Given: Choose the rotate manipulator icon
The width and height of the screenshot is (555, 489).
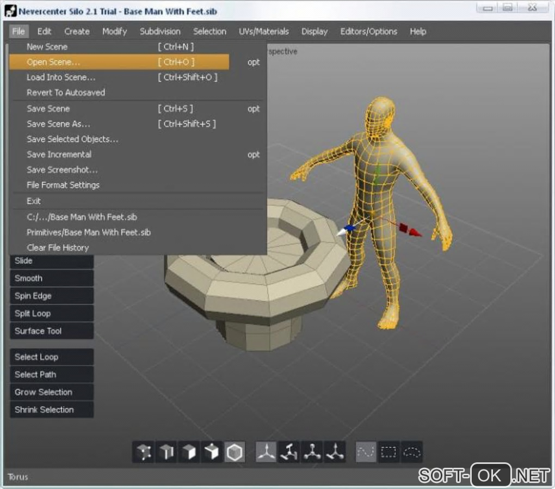Looking at the screenshot, I should (289, 452).
